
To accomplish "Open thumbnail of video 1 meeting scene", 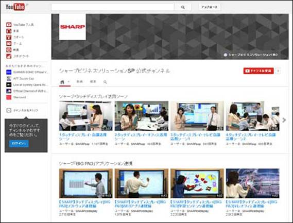I will pyautogui.click(x=86, y=116).
